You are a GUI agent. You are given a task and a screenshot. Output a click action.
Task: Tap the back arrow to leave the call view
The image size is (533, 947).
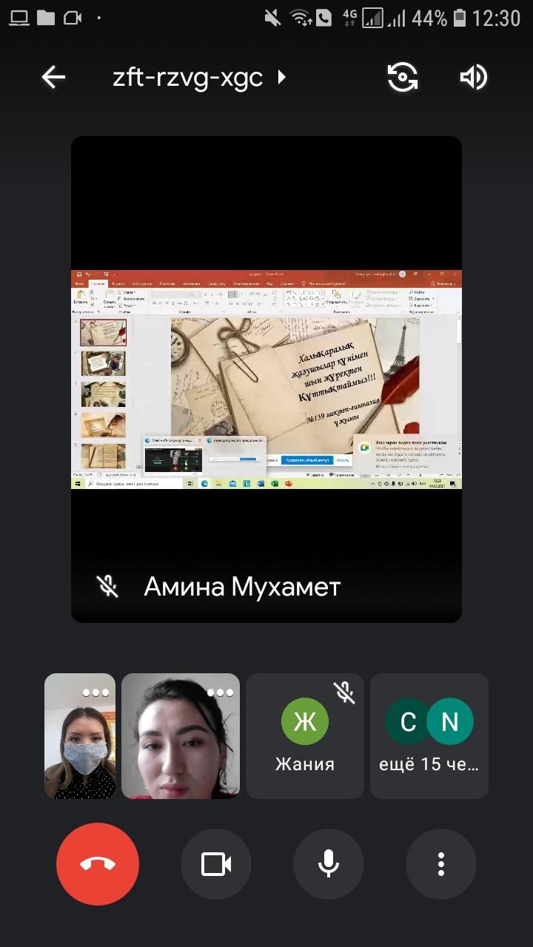click(x=53, y=77)
